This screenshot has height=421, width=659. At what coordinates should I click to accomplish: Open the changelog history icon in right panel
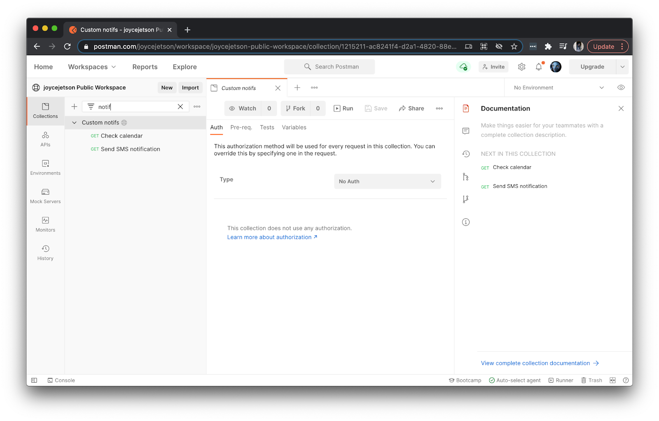coord(466,154)
